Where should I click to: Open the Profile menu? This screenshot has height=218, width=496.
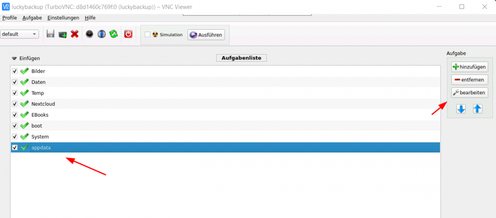(x=9, y=18)
